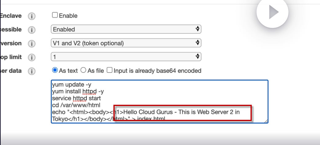View the info icon beside user data

32,71
